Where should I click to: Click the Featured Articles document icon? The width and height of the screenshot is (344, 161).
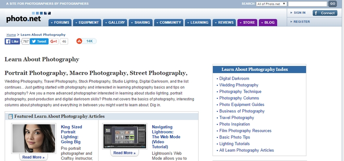click(11, 117)
